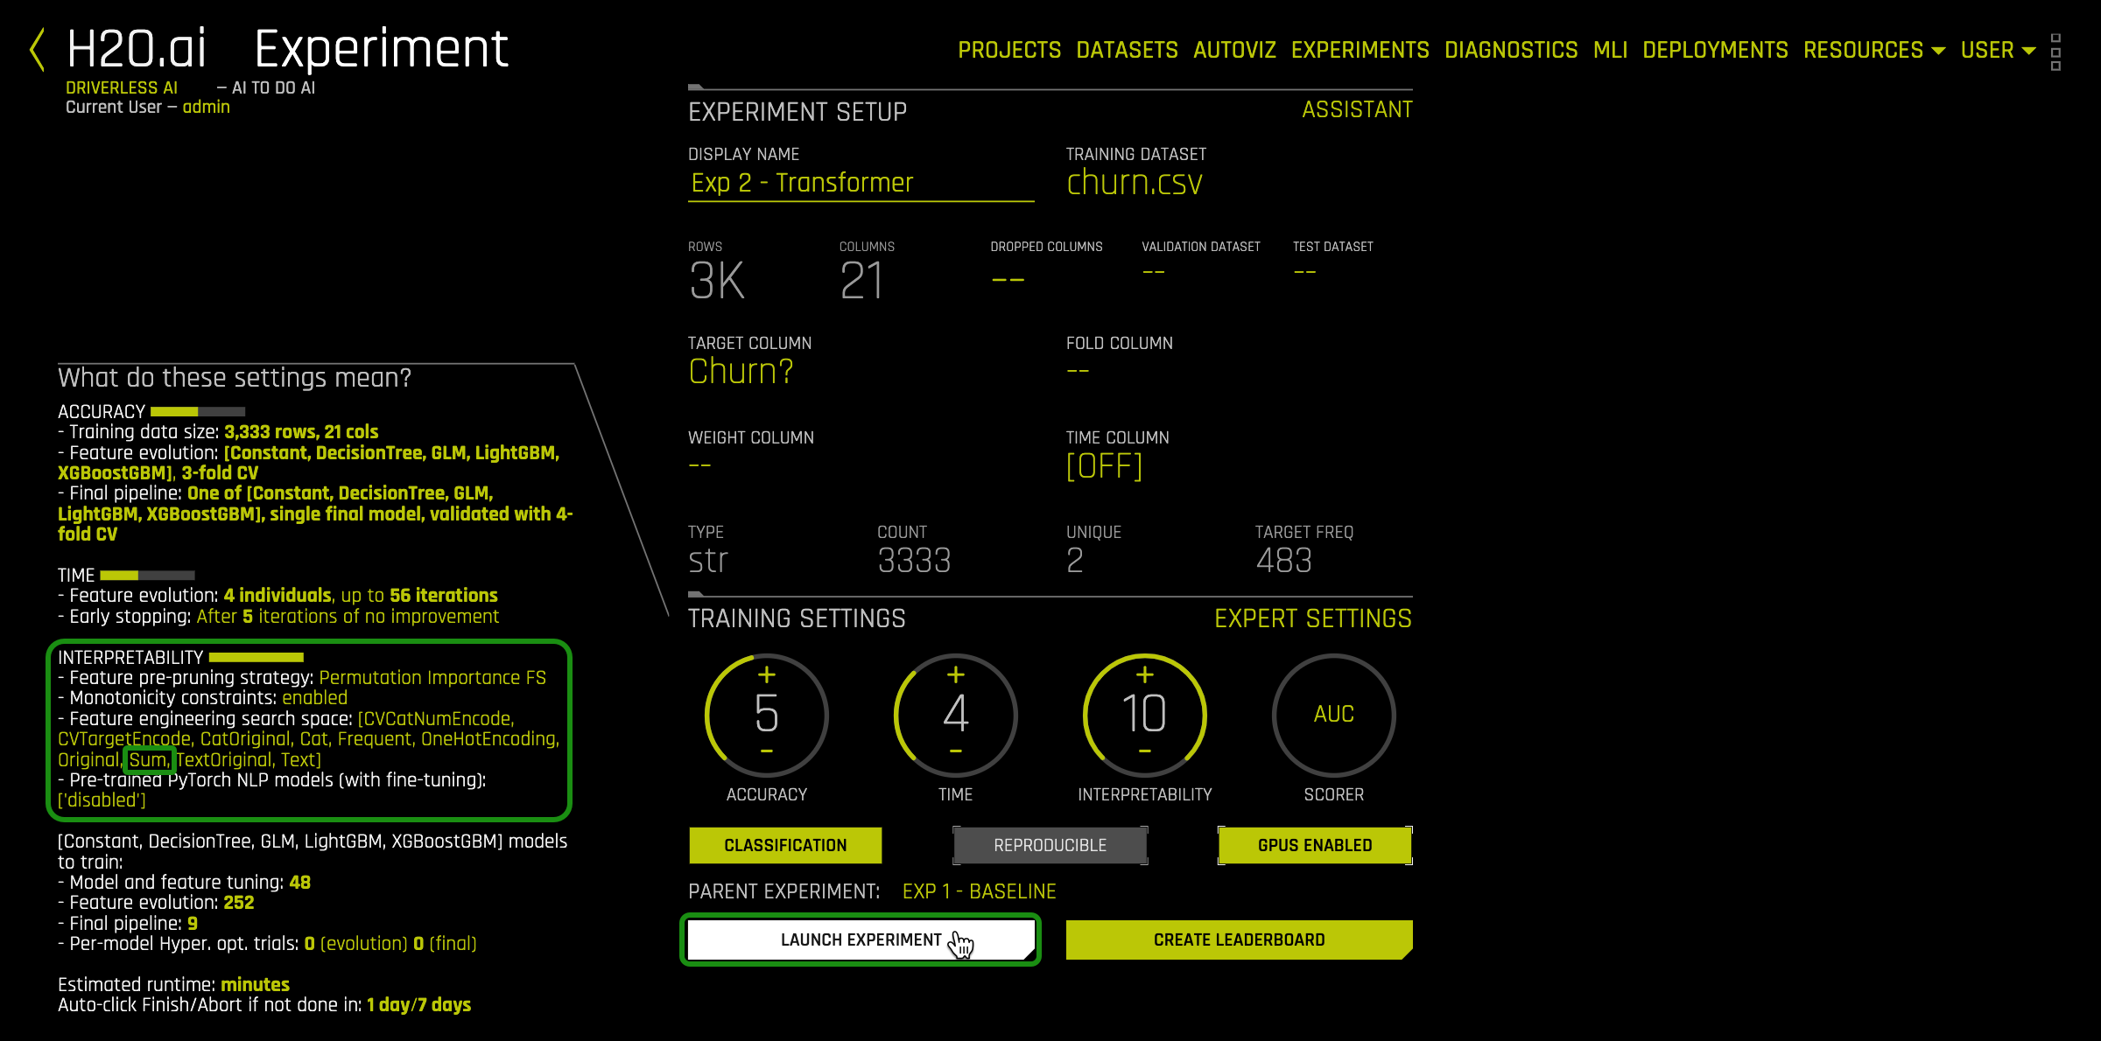Change the time column set to OFF

click(x=1104, y=466)
